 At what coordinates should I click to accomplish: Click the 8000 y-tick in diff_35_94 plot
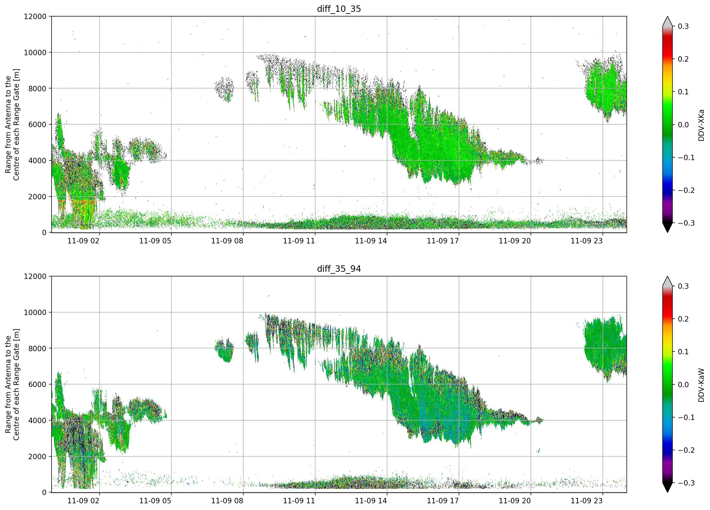tap(37, 349)
